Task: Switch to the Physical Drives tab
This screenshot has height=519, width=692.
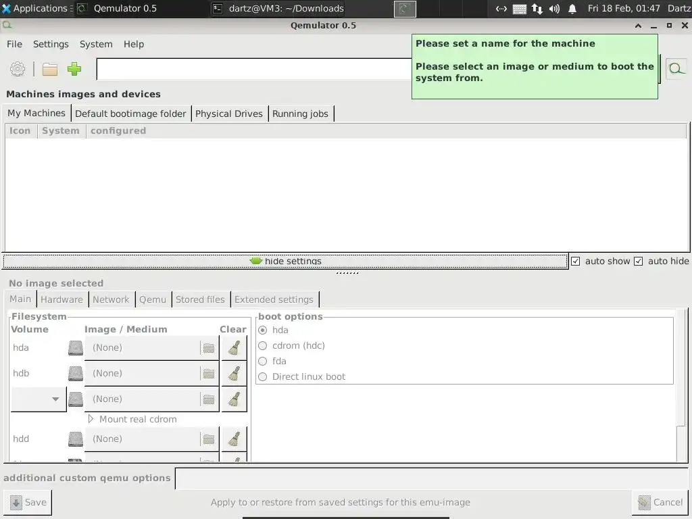Action: 228,114
